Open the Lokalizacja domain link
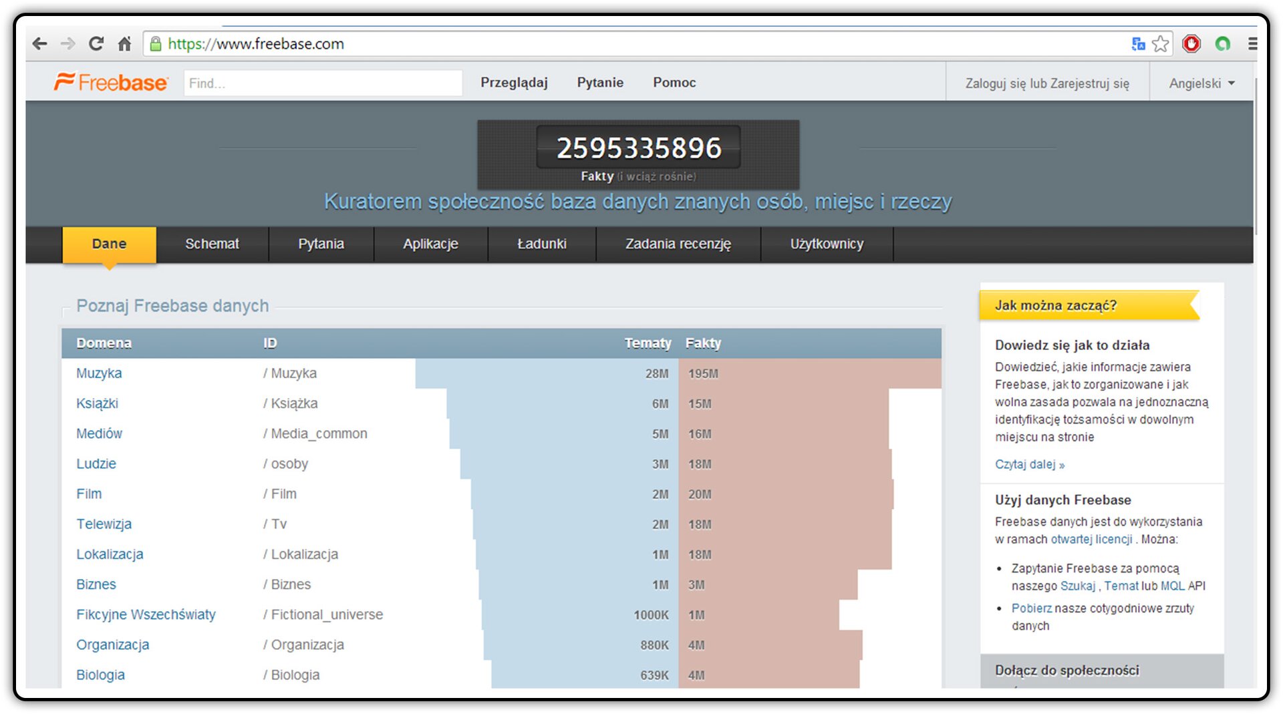 [110, 554]
